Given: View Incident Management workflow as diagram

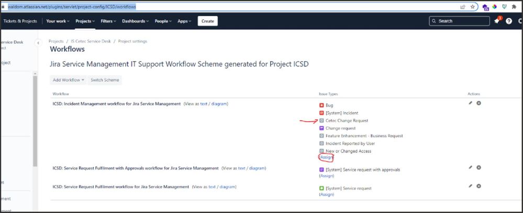Looking at the screenshot, I should tap(219, 104).
